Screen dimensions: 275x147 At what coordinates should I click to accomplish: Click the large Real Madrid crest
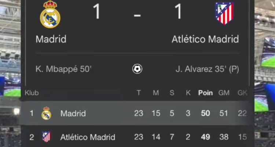50,14
